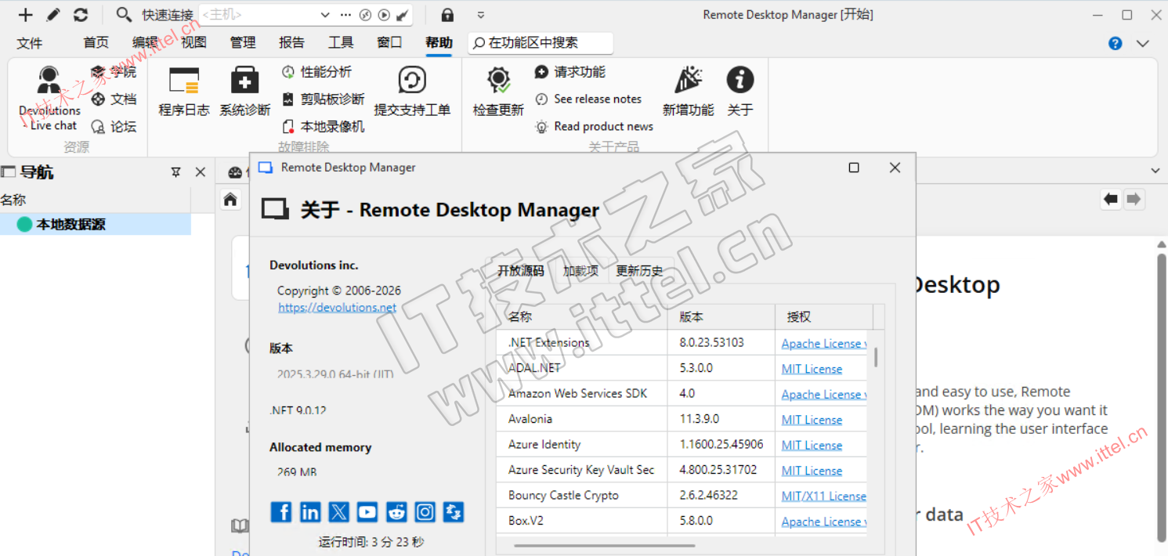
Task: Expand the ribbon collapse chevron
Action: [1143, 44]
